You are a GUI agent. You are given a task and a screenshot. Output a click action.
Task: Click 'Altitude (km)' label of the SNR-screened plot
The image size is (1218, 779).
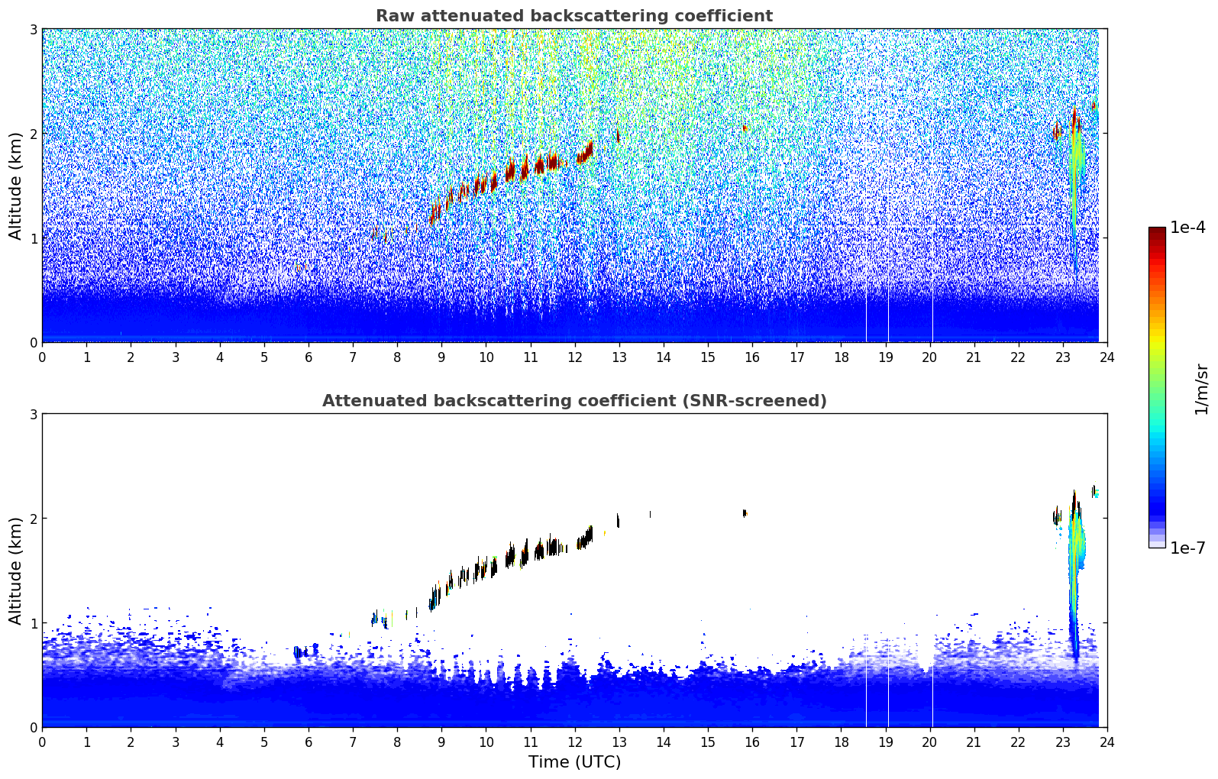tap(16, 571)
